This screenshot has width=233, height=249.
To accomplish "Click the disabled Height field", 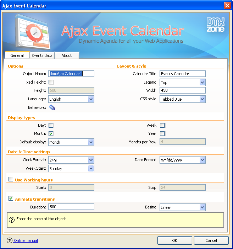I will coord(71,90).
